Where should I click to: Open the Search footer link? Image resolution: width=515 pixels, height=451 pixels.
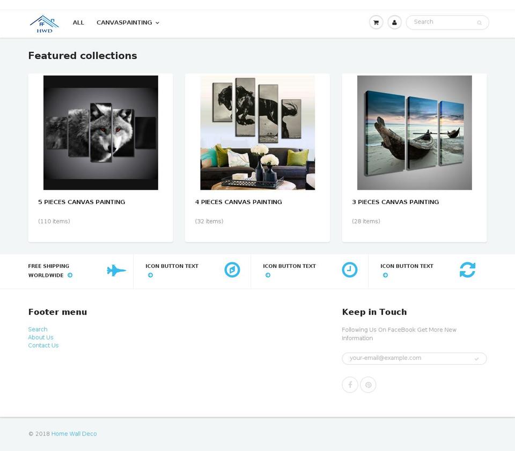[x=38, y=329]
